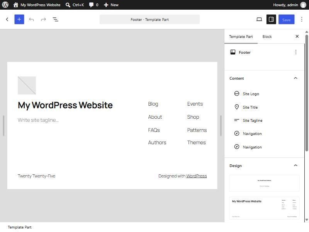
Task: Click the Shop navigation link
Action: [x=193, y=117]
